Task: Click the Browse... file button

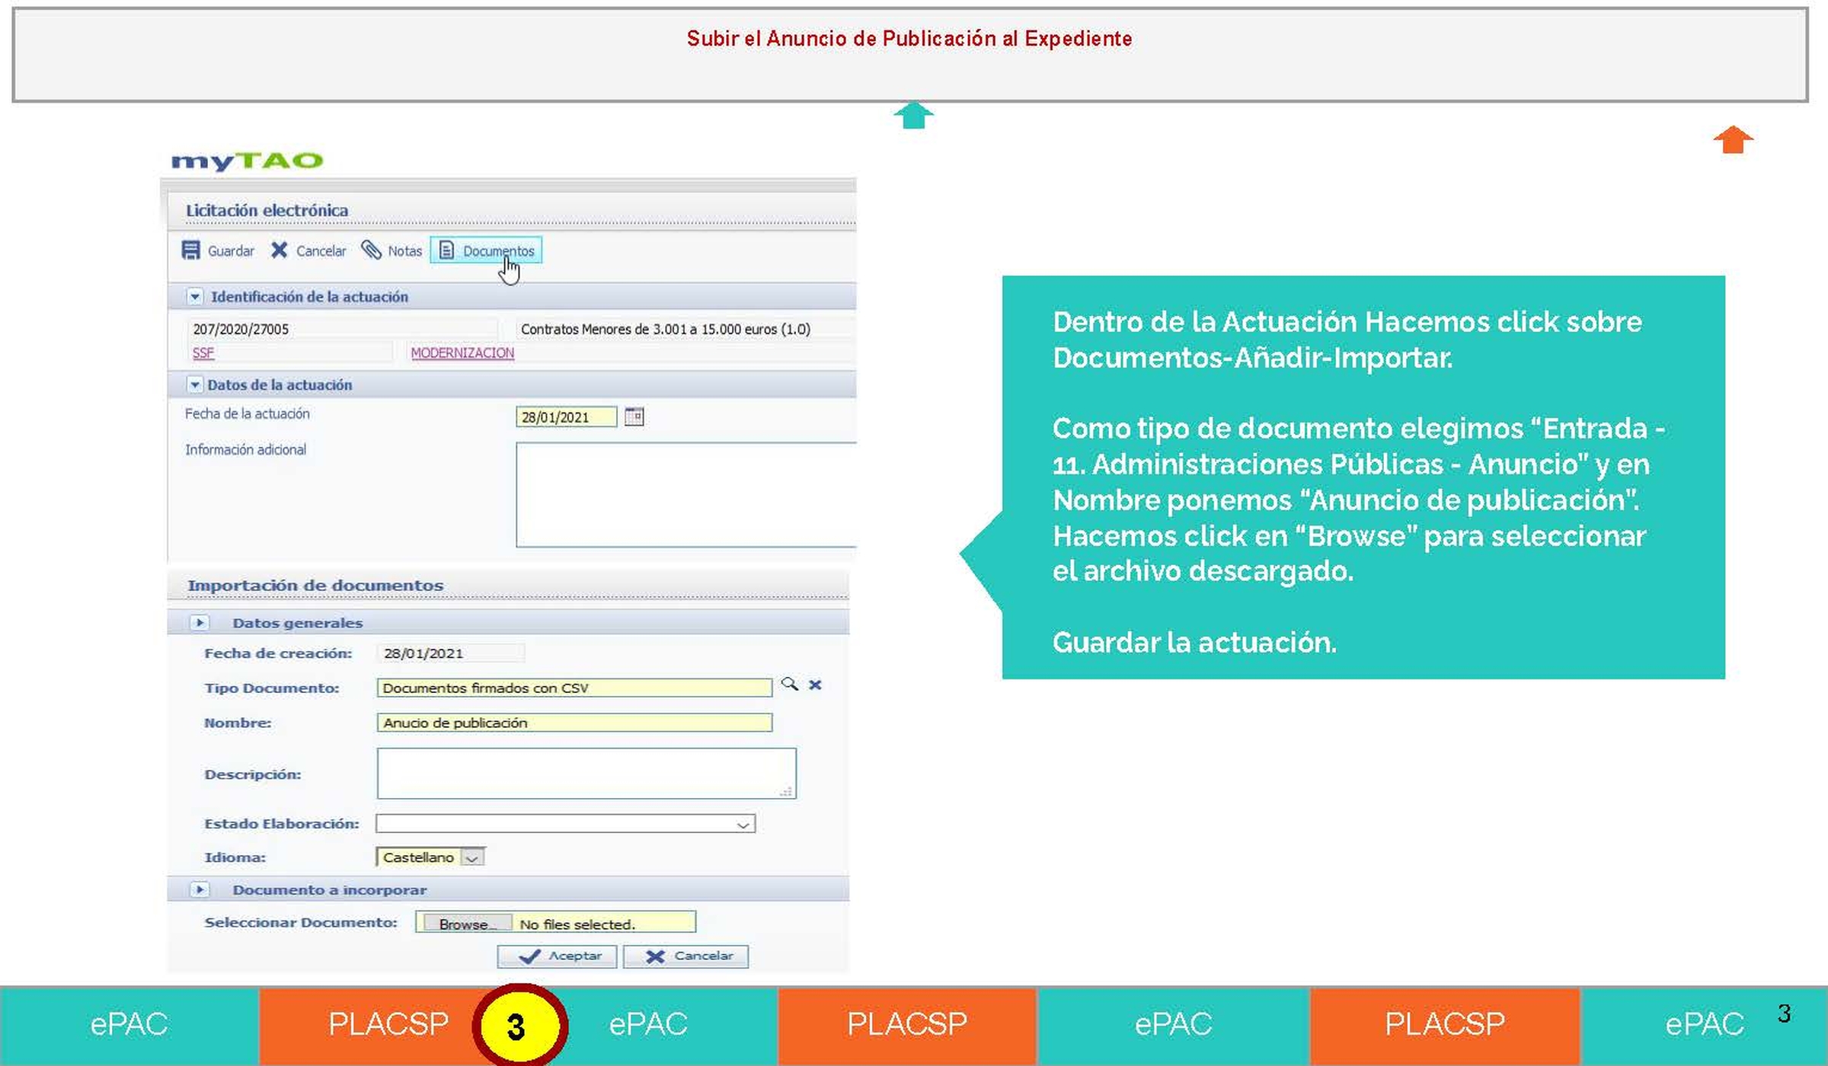Action: coord(467,924)
